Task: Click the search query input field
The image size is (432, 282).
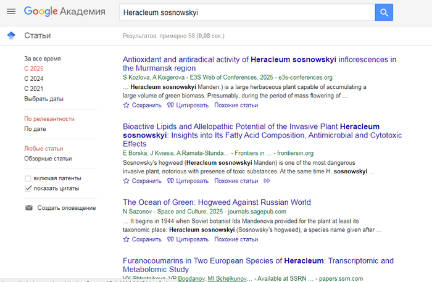Action: [x=247, y=12]
